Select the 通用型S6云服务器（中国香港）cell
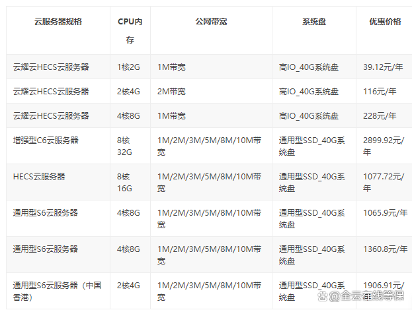 point(58,291)
